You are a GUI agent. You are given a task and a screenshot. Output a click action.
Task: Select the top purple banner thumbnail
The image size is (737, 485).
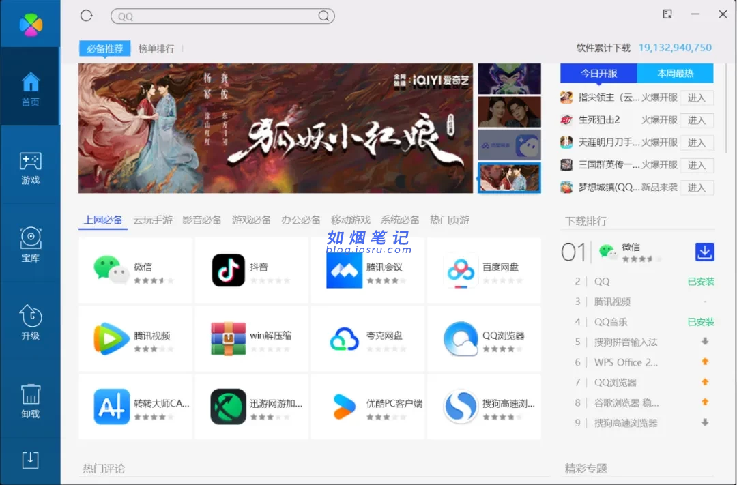(510, 79)
